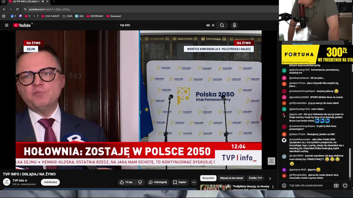Share the video via Udostępnij
This screenshot has height=198, width=353.
(x=158, y=182)
